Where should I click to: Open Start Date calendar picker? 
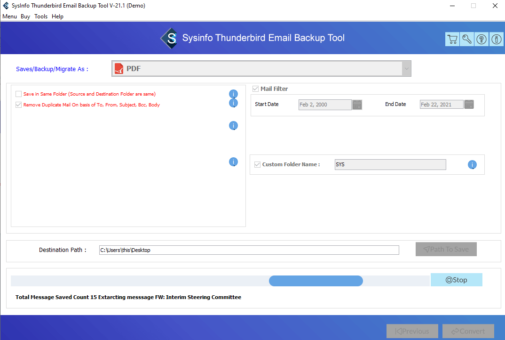pos(357,105)
